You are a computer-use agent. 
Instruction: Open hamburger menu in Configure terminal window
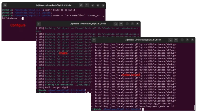pyautogui.click(x=87, y=5)
